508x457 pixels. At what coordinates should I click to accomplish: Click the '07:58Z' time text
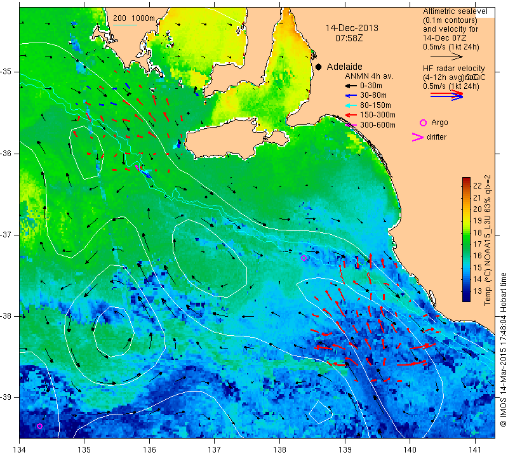coord(349,38)
